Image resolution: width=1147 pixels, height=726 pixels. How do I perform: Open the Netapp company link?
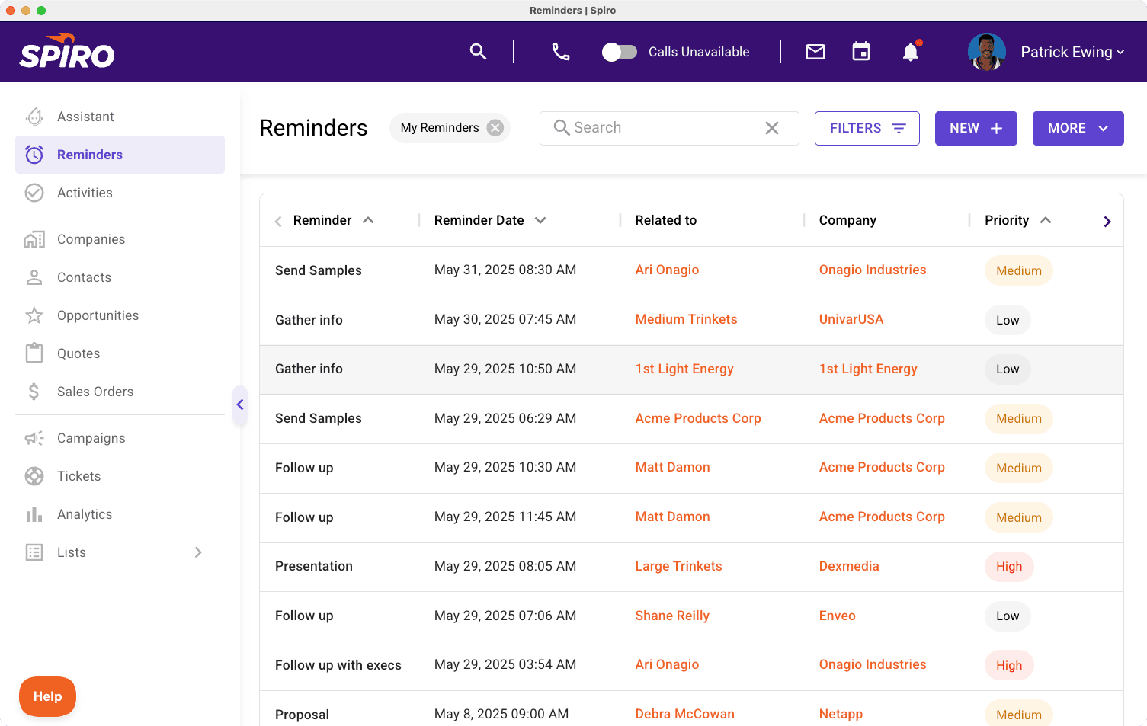click(x=841, y=714)
